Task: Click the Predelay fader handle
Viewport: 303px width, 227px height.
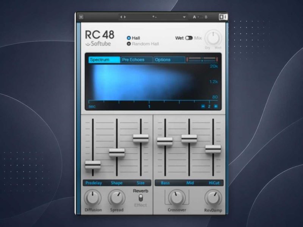Action: click(93, 165)
